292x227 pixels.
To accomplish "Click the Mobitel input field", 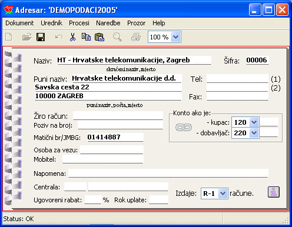I will click(103, 159).
